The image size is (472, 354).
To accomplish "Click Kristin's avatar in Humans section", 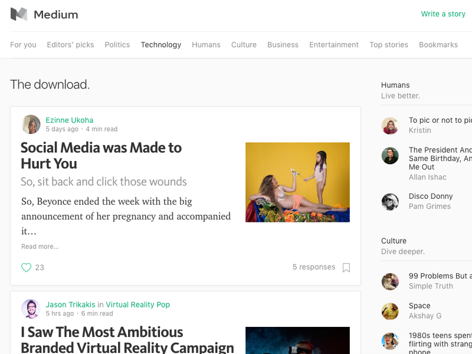I will click(390, 126).
